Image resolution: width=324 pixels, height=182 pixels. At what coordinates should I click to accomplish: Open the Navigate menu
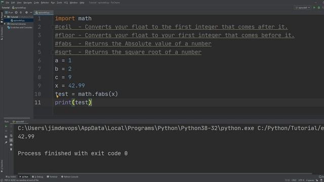(x=27, y=3)
